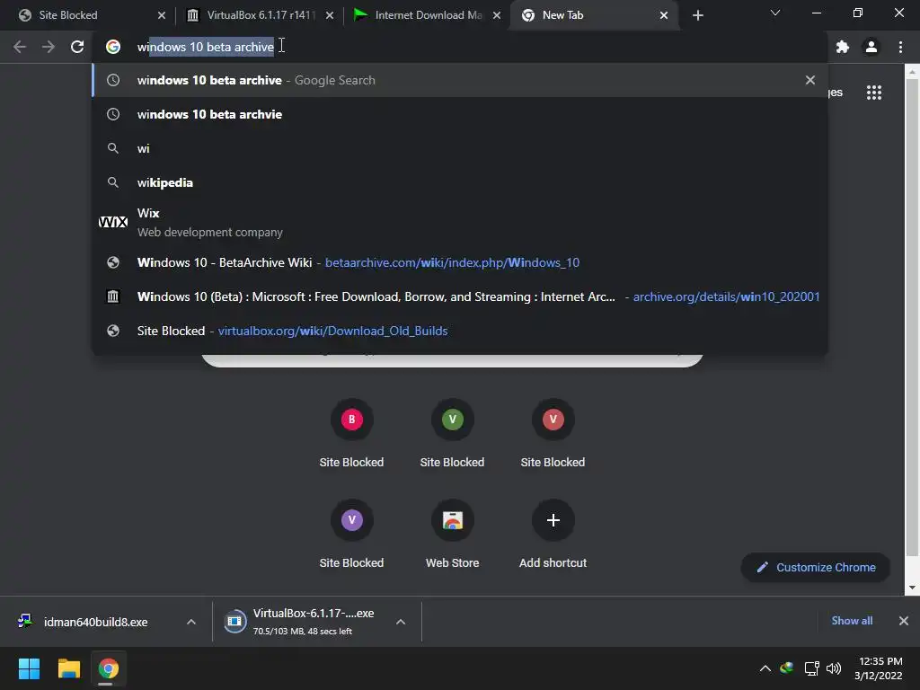Screen dimensions: 920x690
Task: Close the Internet Download Manager tab
Action: 496,15
